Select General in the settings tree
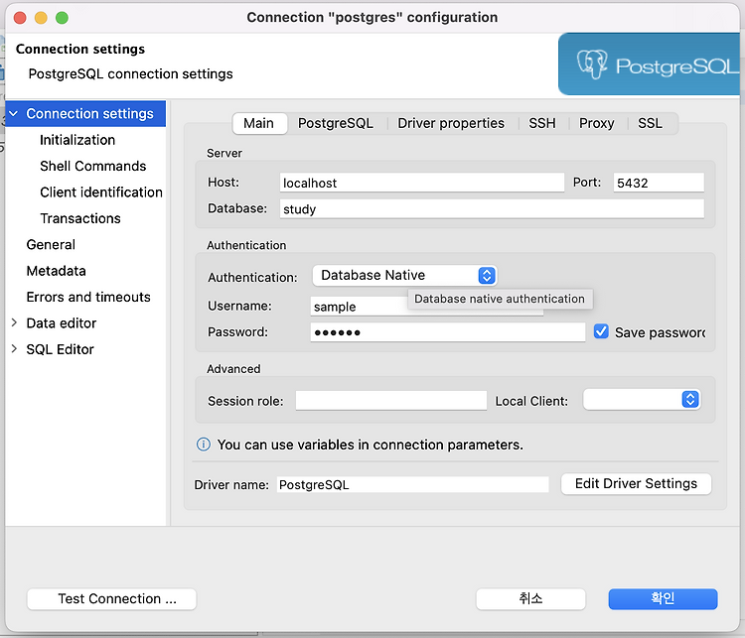Viewport: 745px width, 638px height. coord(51,244)
